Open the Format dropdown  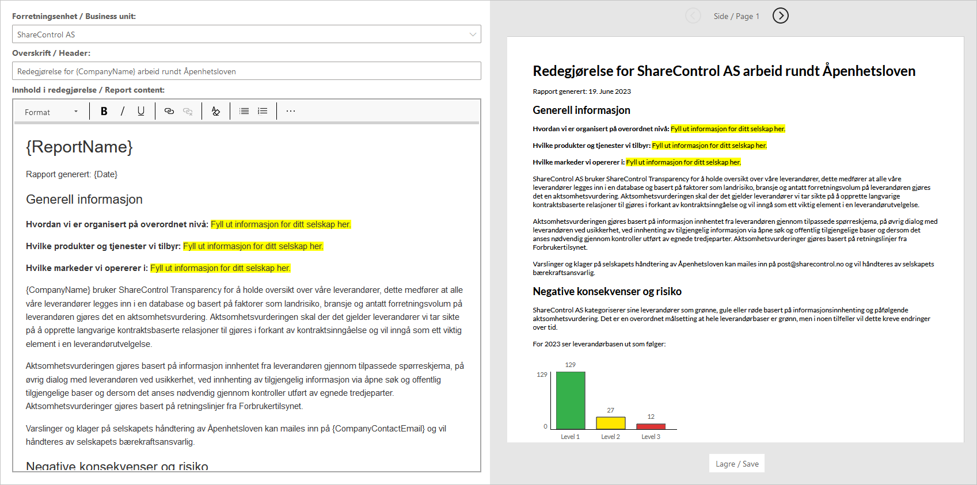pyautogui.click(x=51, y=112)
